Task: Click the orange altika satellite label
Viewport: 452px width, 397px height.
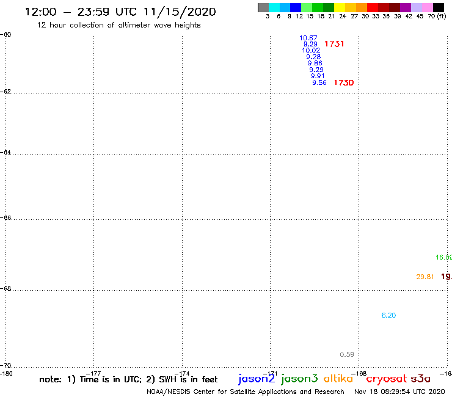Action: [x=338, y=378]
